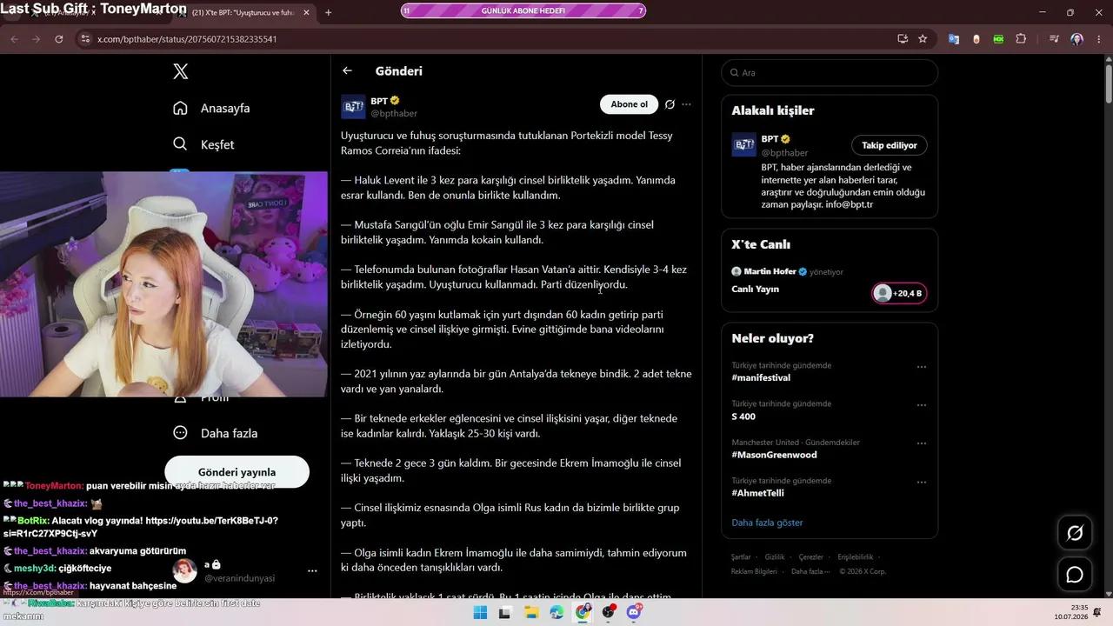Image resolution: width=1113 pixels, height=626 pixels.
Task: Expand Daha fazla footer menu
Action: 810,571
